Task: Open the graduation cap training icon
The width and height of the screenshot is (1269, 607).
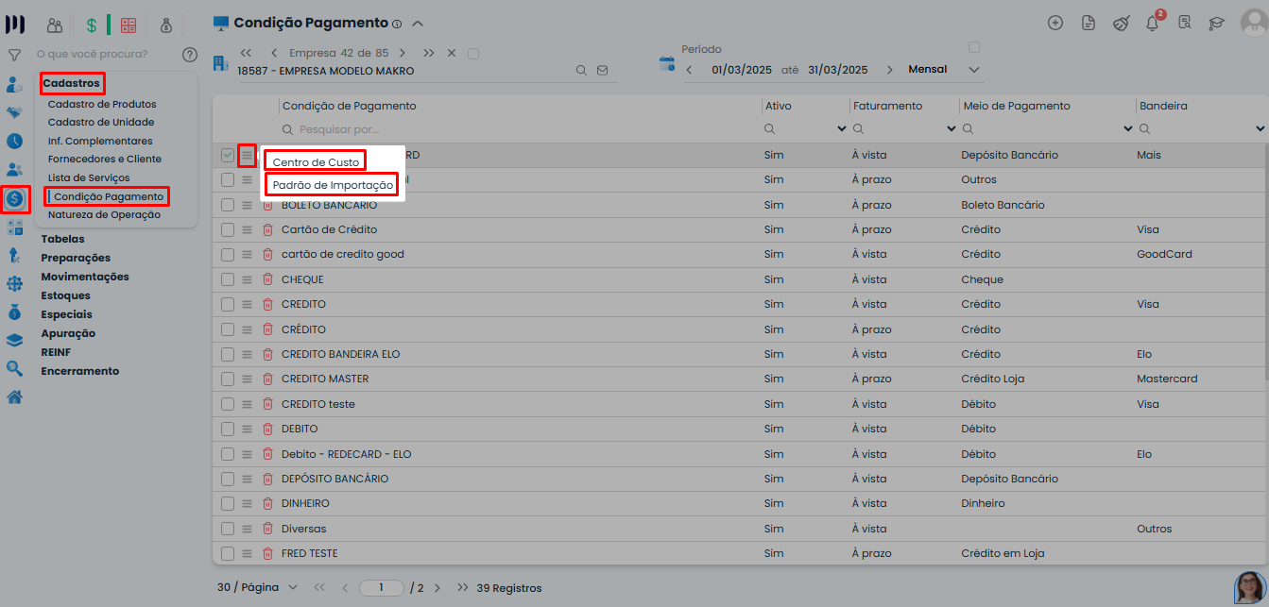Action: [1216, 24]
